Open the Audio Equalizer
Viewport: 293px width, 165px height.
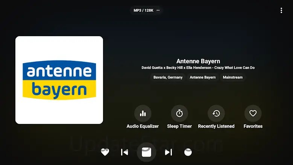point(143,113)
